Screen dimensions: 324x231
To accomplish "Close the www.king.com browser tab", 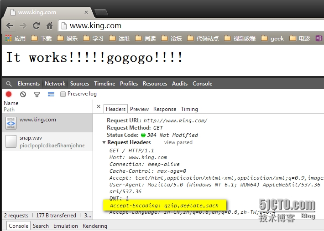I will point(86,12).
